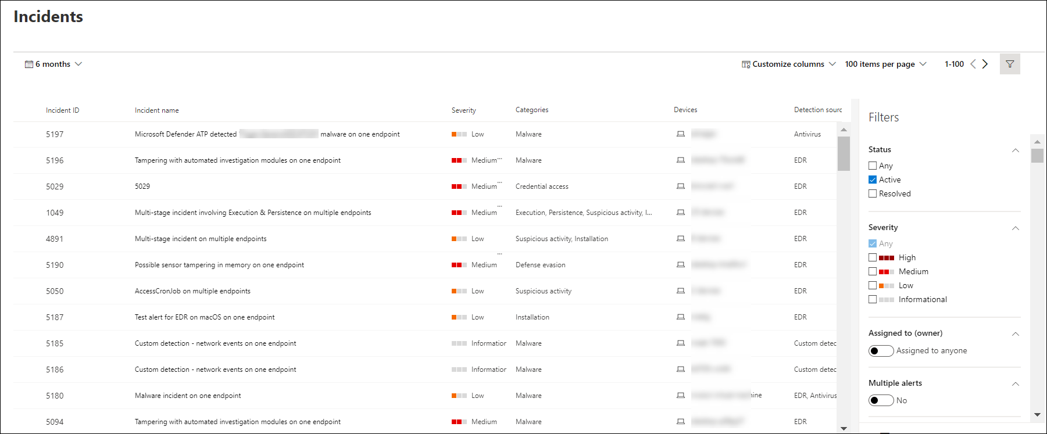Open incident AccessCronJob on multiple endpoints

tap(192, 291)
